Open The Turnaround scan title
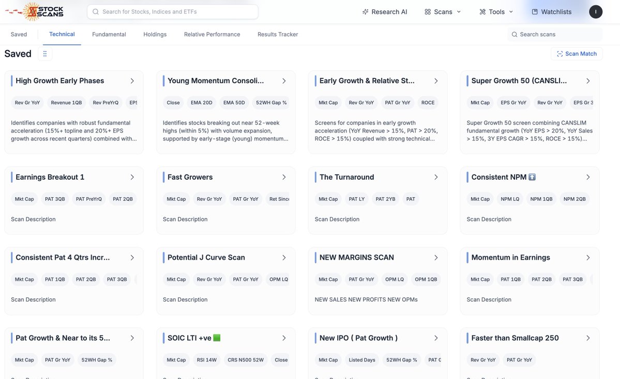The height and width of the screenshot is (379, 620). [346, 177]
